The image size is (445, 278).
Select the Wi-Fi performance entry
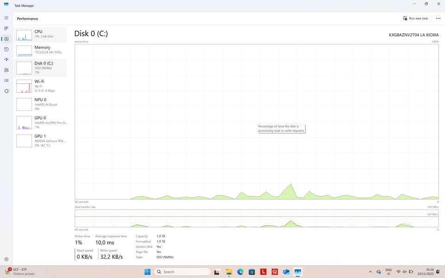(x=40, y=86)
